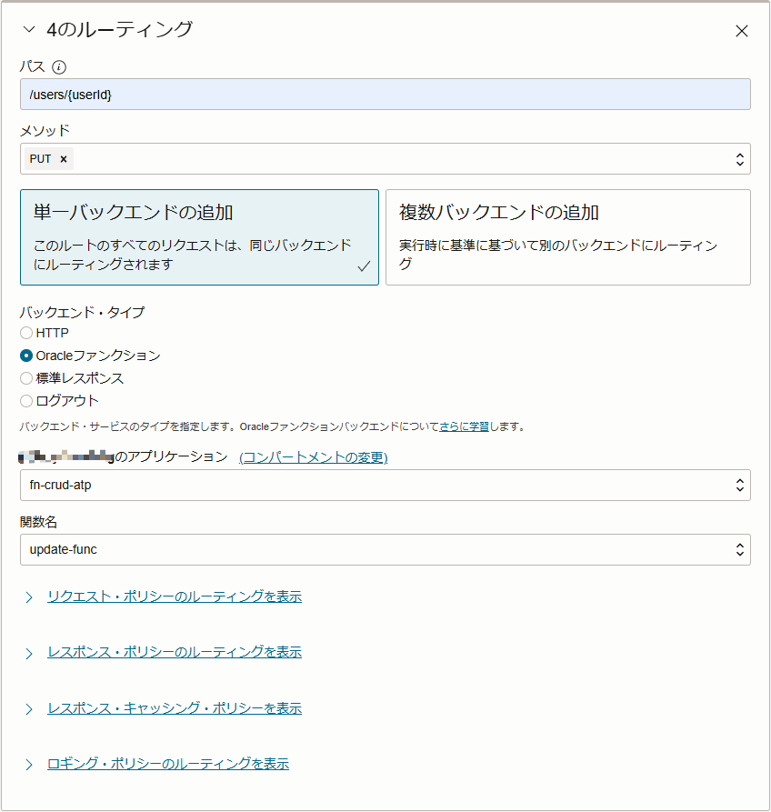
Task: Expand レスポンス・ポリシーのルーティングを表示
Action: coord(174,653)
